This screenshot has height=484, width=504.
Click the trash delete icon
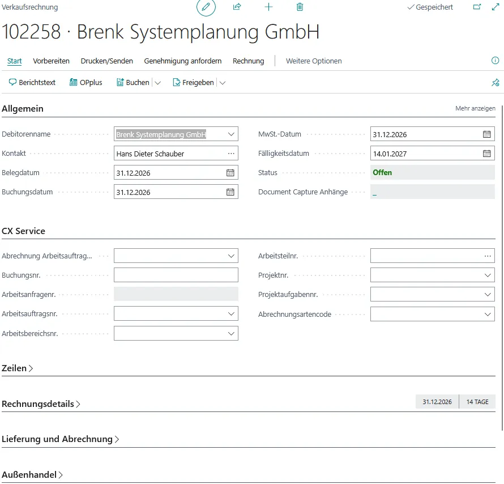[x=300, y=7]
